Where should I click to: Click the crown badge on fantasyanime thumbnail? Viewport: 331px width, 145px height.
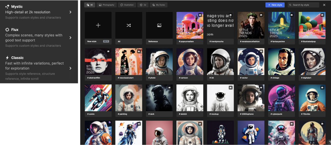pos(292,15)
